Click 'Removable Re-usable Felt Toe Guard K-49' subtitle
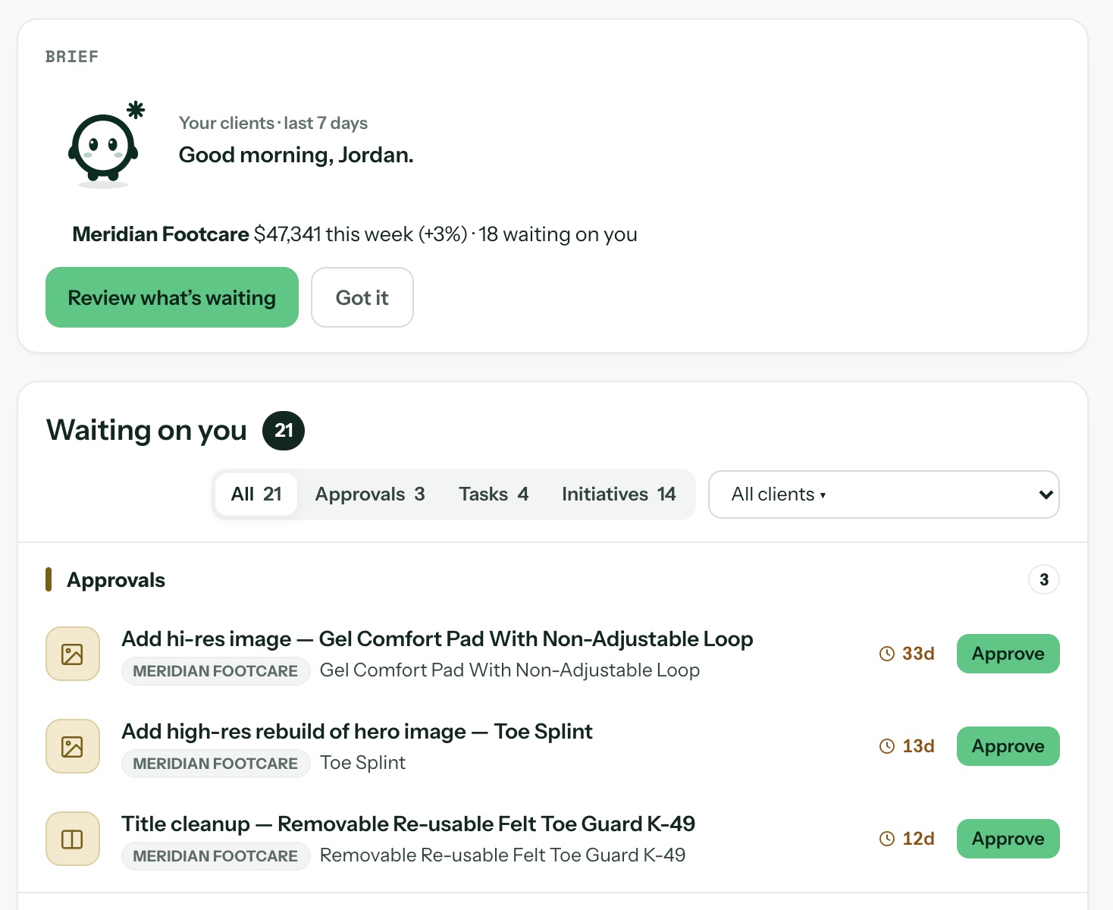Viewport: 1113px width, 910px height. click(503, 855)
